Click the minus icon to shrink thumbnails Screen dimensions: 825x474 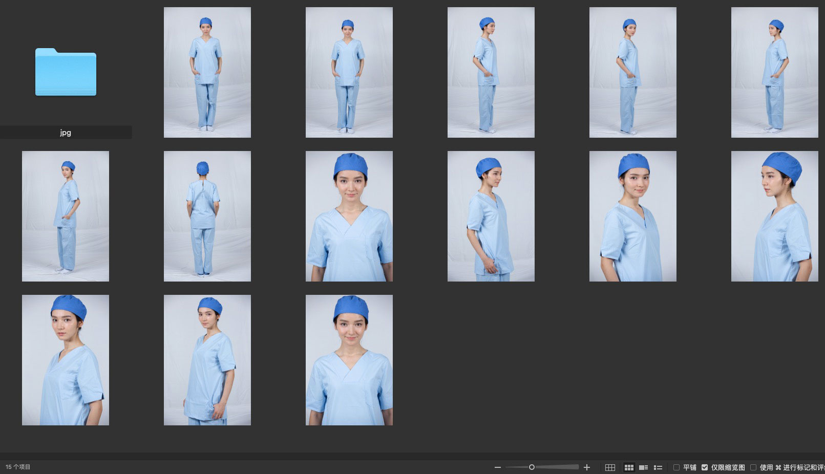coord(497,467)
